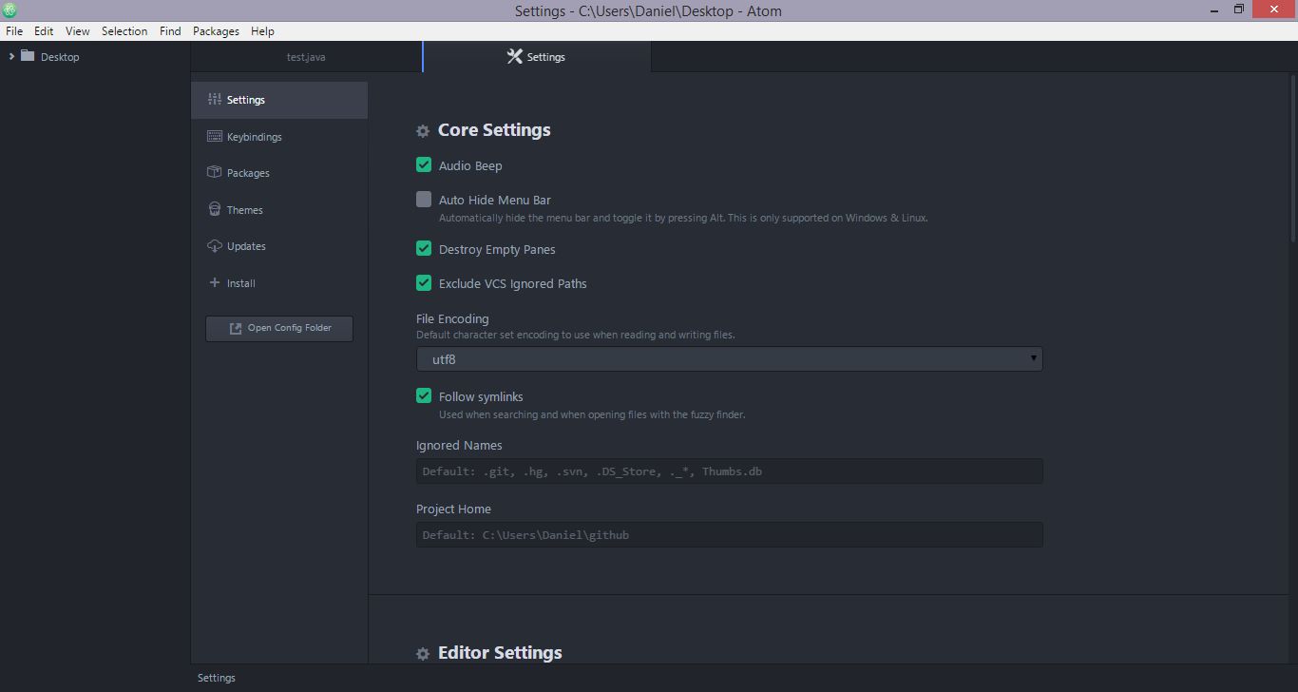Screen dimensions: 1298x692
Task: Select Settings in the sidebar panel list
Action: (x=279, y=99)
